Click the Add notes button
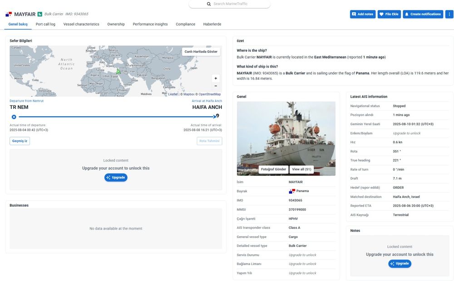 pyautogui.click(x=362, y=14)
